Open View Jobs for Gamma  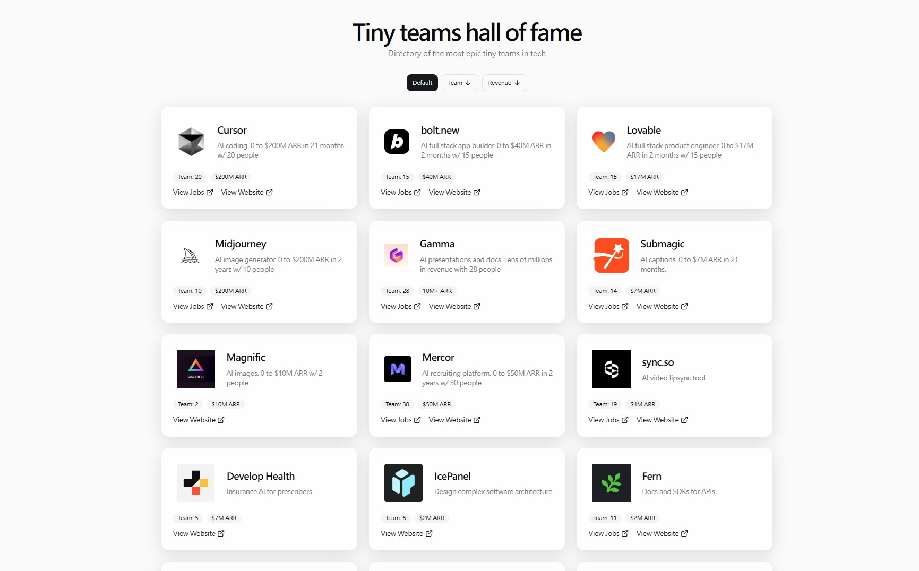401,306
